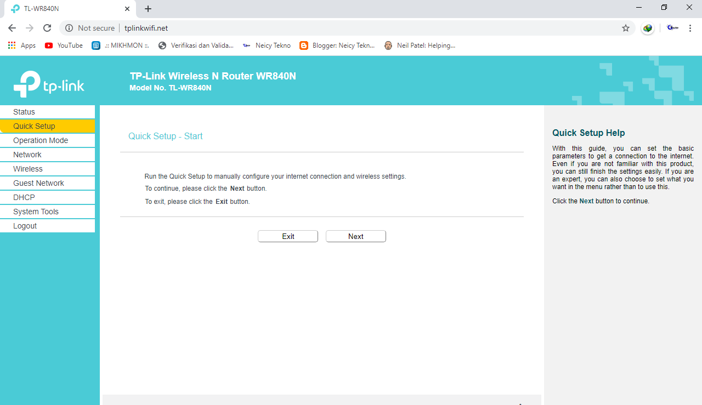The image size is (702, 405).
Task: Select Quick Setup in the sidebar
Action: (47, 126)
